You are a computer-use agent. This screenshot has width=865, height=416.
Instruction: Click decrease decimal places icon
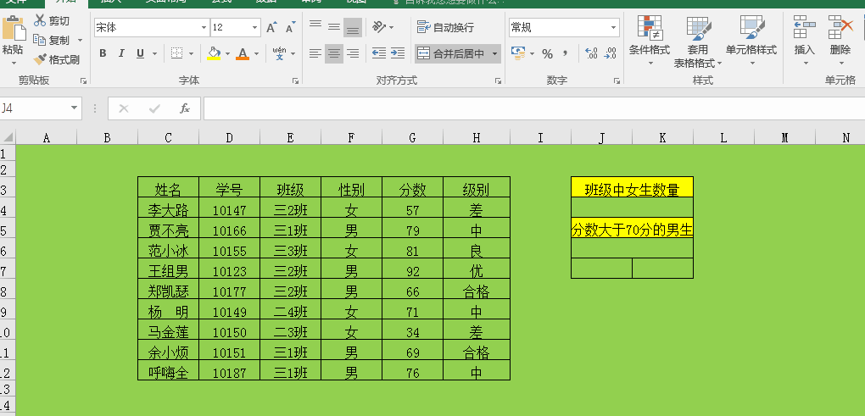(x=610, y=53)
